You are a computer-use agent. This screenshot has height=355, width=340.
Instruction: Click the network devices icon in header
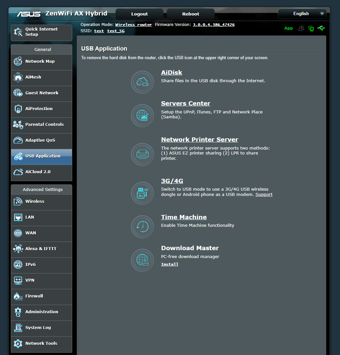coord(311,28)
